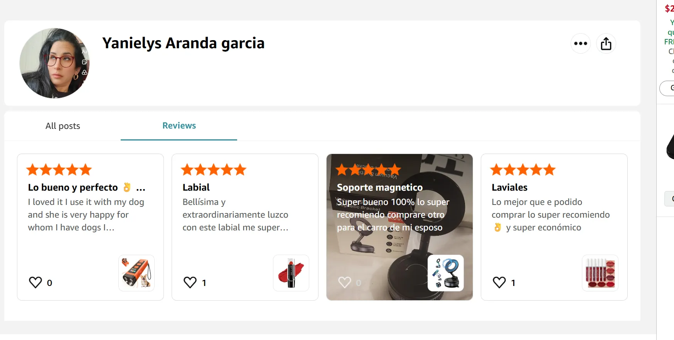Open the Lo bueno y perfecto review title
Image resolution: width=674 pixels, height=340 pixels.
[87, 188]
